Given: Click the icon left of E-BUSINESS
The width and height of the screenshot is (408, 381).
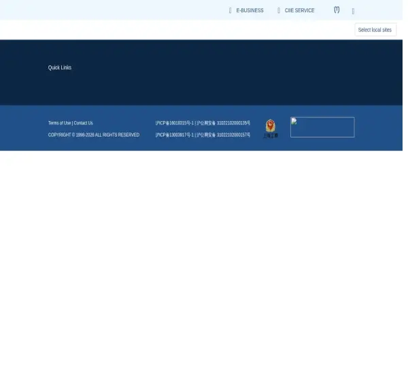Looking at the screenshot, I should 230,10.
